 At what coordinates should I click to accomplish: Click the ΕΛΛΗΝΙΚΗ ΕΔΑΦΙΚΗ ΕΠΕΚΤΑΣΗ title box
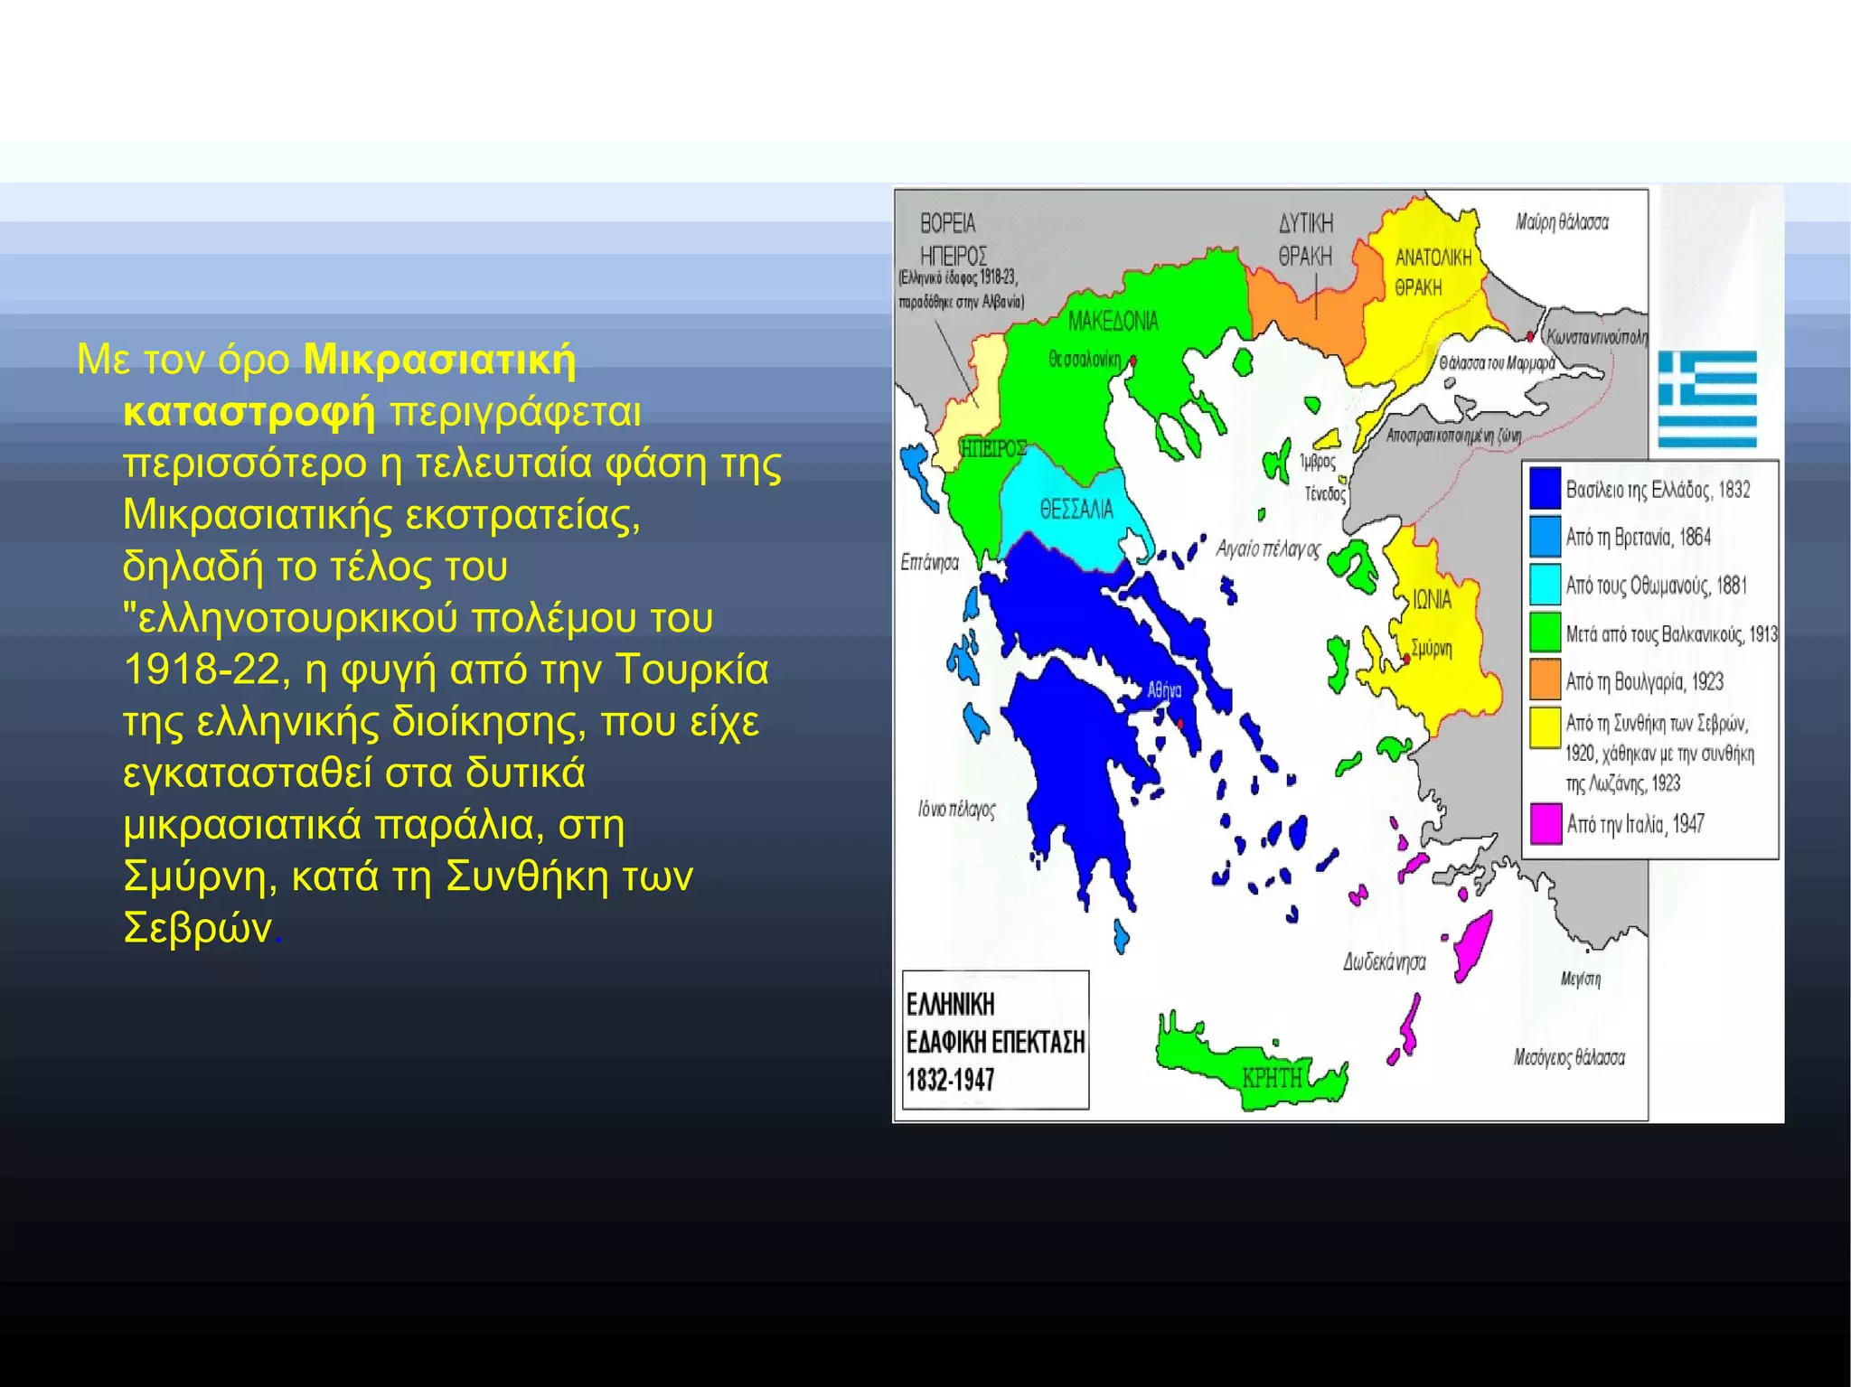[995, 1040]
